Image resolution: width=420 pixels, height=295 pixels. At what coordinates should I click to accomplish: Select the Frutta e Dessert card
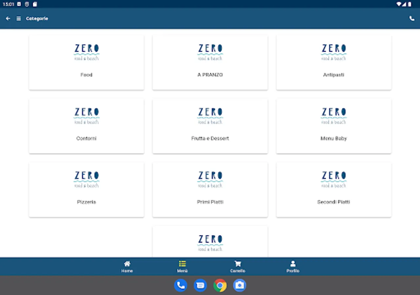pos(210,126)
